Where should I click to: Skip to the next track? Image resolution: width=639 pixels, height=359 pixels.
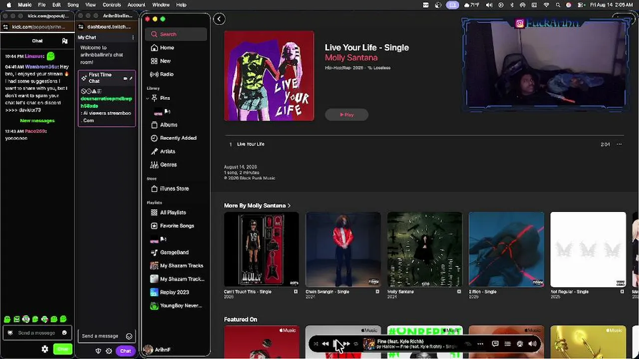347,344
